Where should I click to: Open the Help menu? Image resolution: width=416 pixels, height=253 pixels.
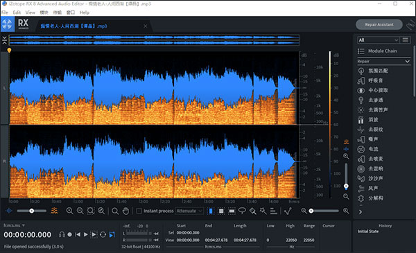click(85, 12)
